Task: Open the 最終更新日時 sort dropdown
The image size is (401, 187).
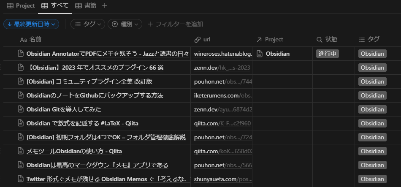Action: point(31,24)
